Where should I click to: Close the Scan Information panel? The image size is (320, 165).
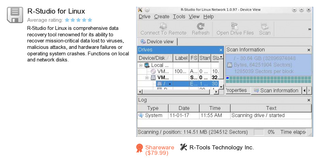click(x=309, y=50)
